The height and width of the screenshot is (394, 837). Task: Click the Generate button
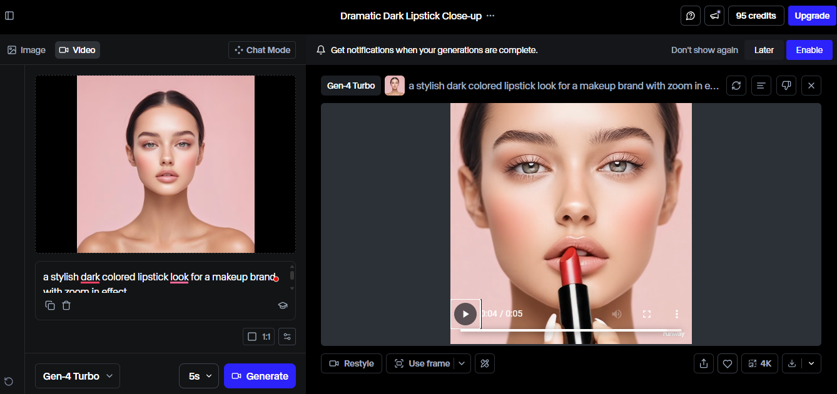coord(260,375)
